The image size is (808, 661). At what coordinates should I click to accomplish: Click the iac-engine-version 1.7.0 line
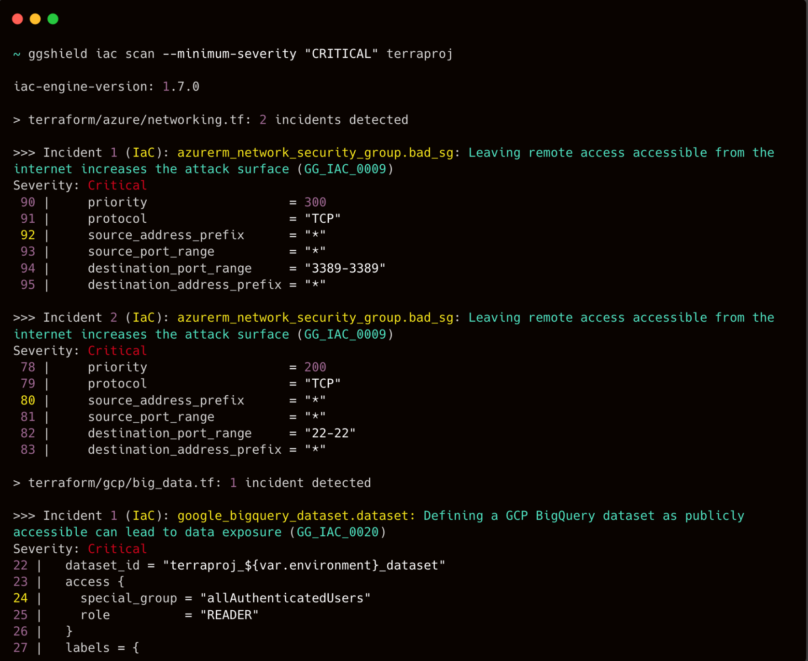[106, 87]
